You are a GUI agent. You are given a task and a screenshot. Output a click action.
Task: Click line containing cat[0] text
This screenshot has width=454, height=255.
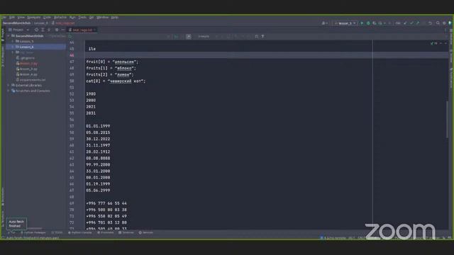pyautogui.click(x=116, y=81)
